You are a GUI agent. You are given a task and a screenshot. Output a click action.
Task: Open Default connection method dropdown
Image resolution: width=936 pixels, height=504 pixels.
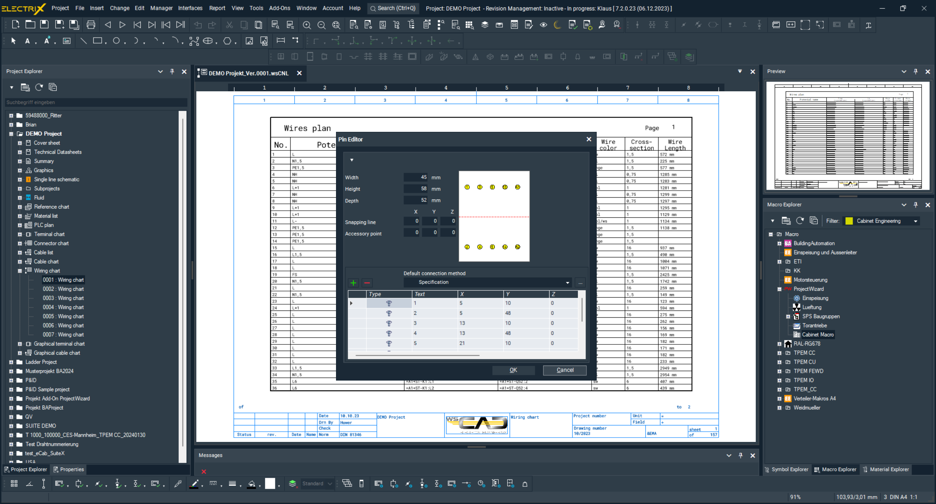[567, 282]
